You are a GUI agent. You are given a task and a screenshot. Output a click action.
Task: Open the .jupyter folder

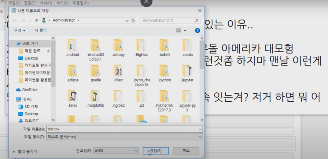point(187,73)
